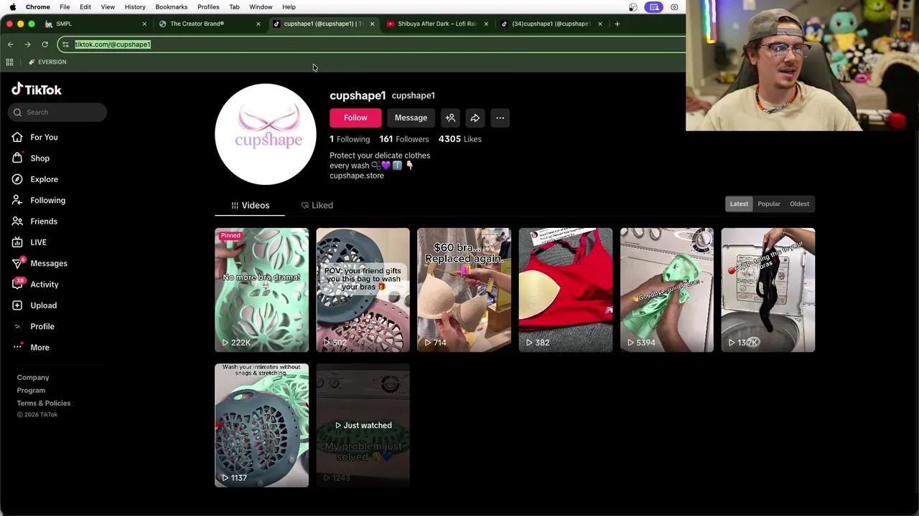
Task: Open the Profiles menu
Action: pyautogui.click(x=208, y=7)
